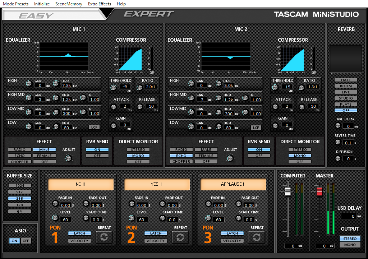Set buffer size to 64
The width and height of the screenshot is (368, 259).
tap(20, 211)
